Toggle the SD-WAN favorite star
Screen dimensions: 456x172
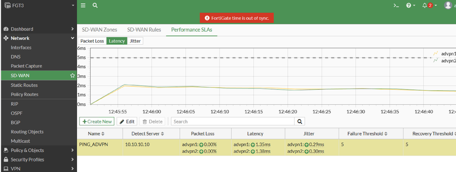coord(72,75)
